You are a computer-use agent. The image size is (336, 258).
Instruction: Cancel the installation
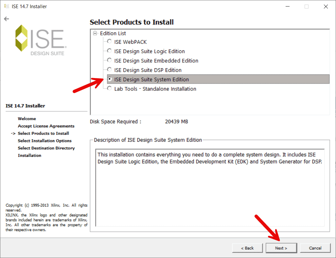pos(315,248)
